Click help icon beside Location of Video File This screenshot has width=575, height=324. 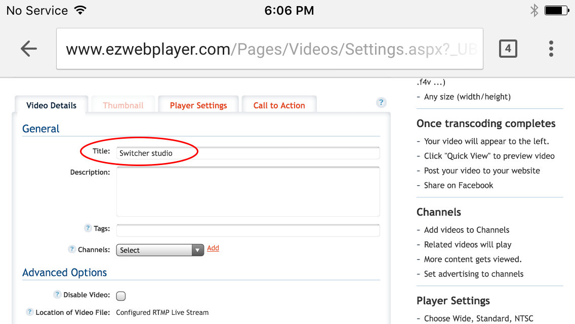click(30, 312)
